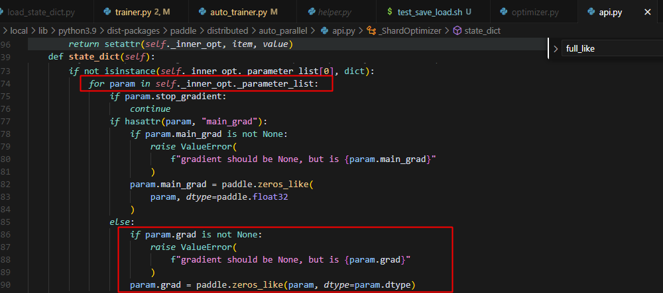Expand the find widget replace chevron
Viewport: 663px width, 293px height.
(x=556, y=48)
